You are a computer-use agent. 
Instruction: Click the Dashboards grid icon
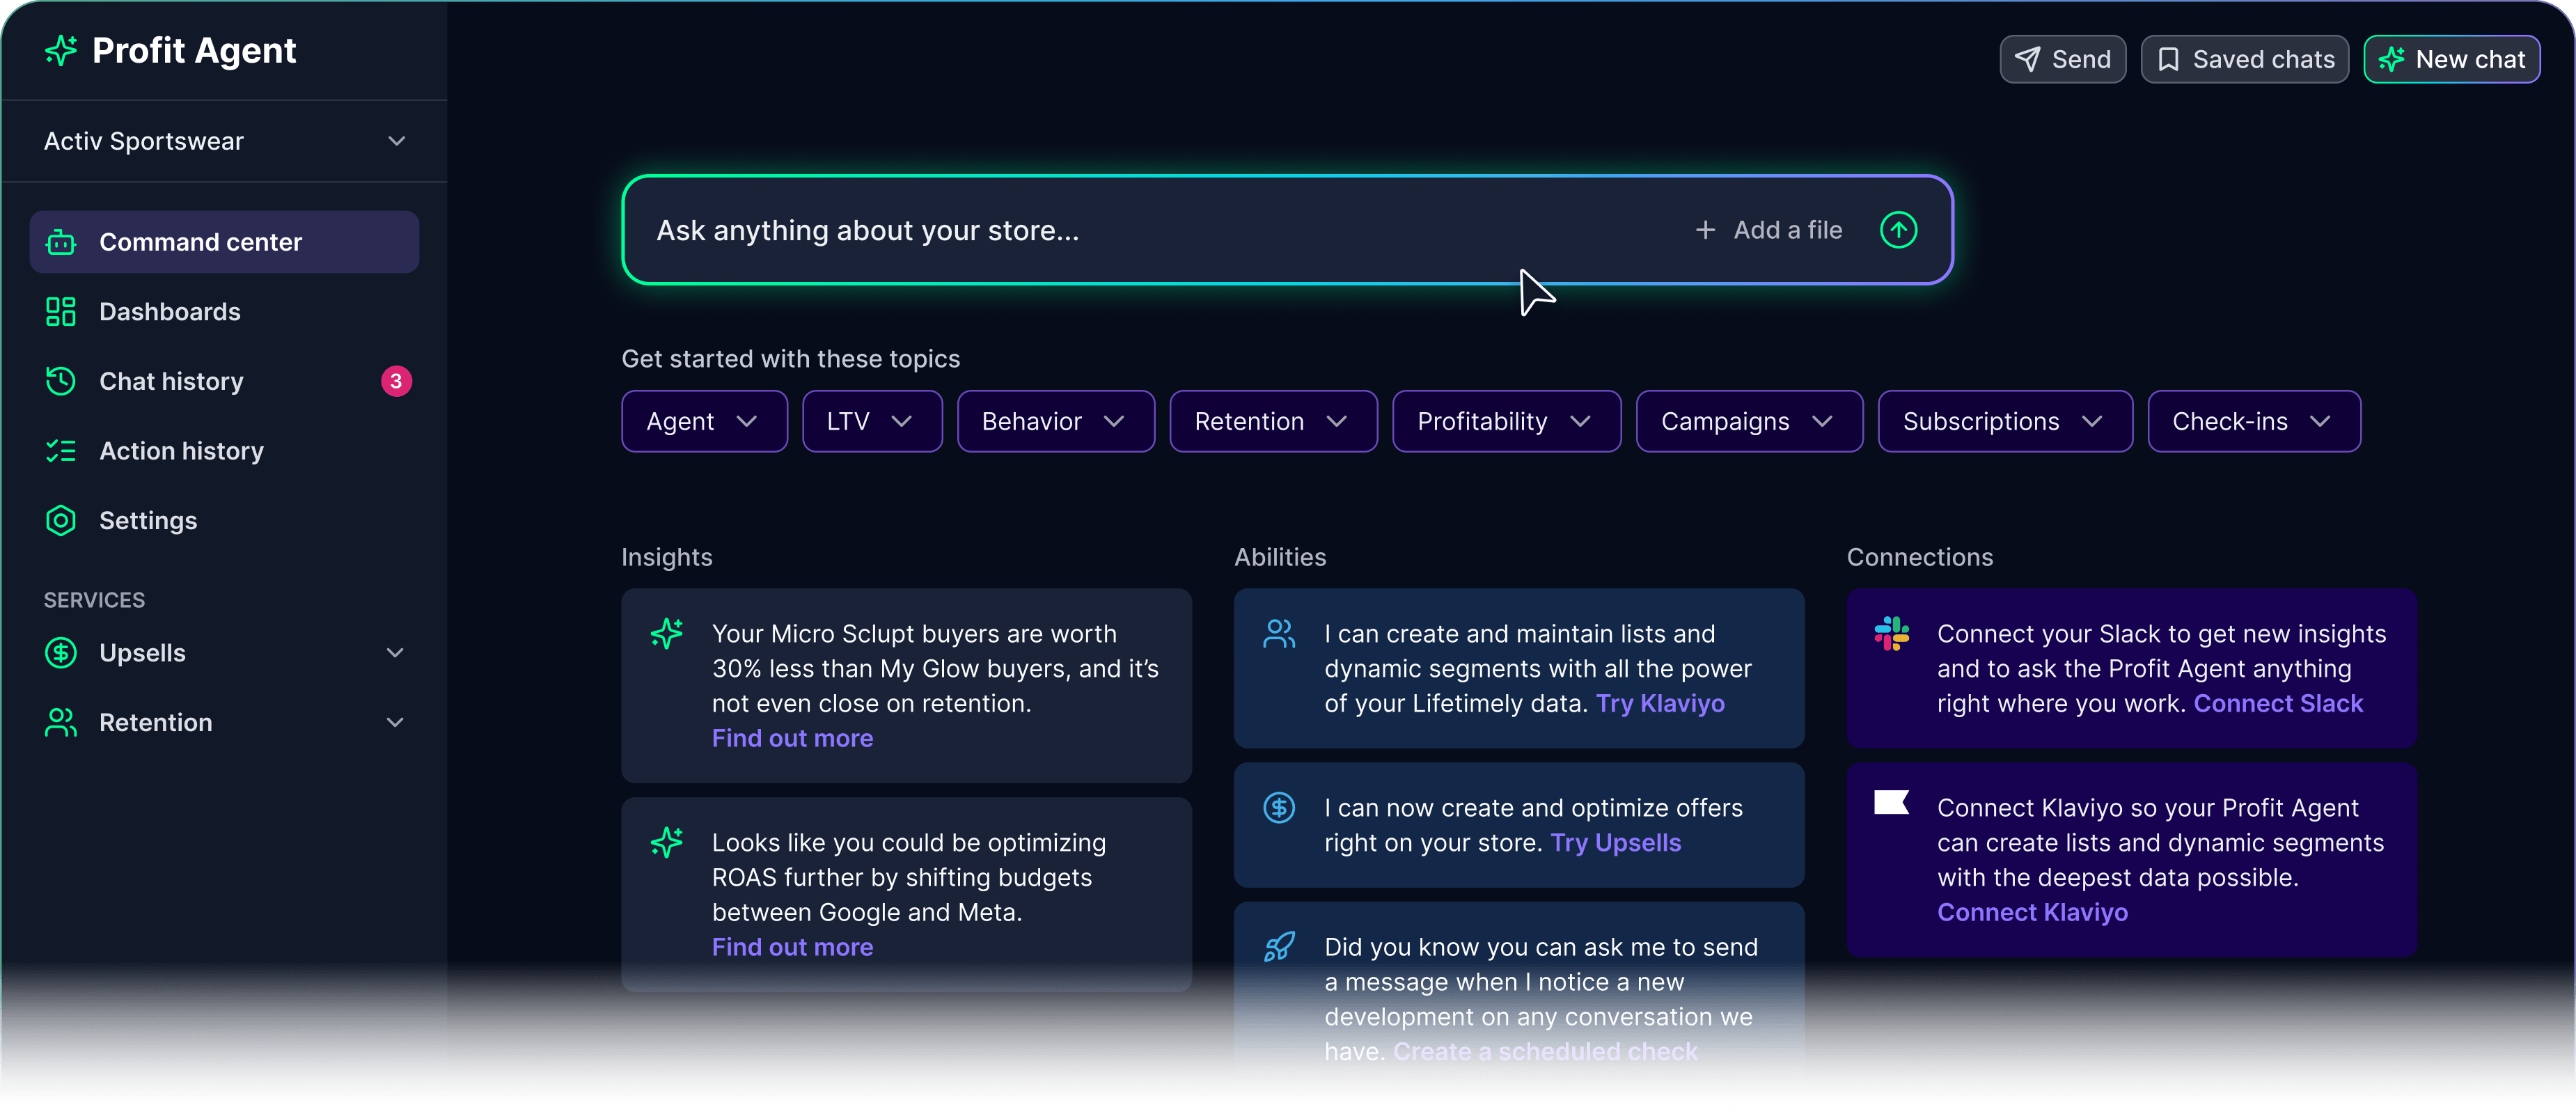pyautogui.click(x=61, y=312)
